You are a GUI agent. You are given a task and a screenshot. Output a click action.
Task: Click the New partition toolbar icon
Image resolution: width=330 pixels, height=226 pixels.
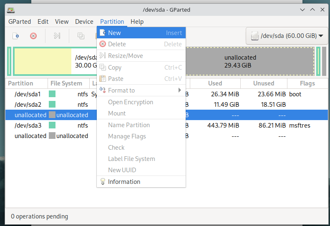tap(16, 36)
